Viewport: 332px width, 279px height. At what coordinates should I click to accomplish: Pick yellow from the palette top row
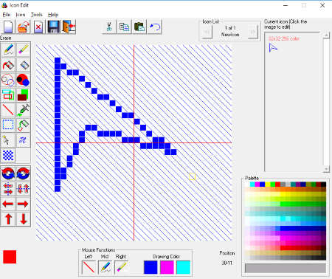pos(268,185)
